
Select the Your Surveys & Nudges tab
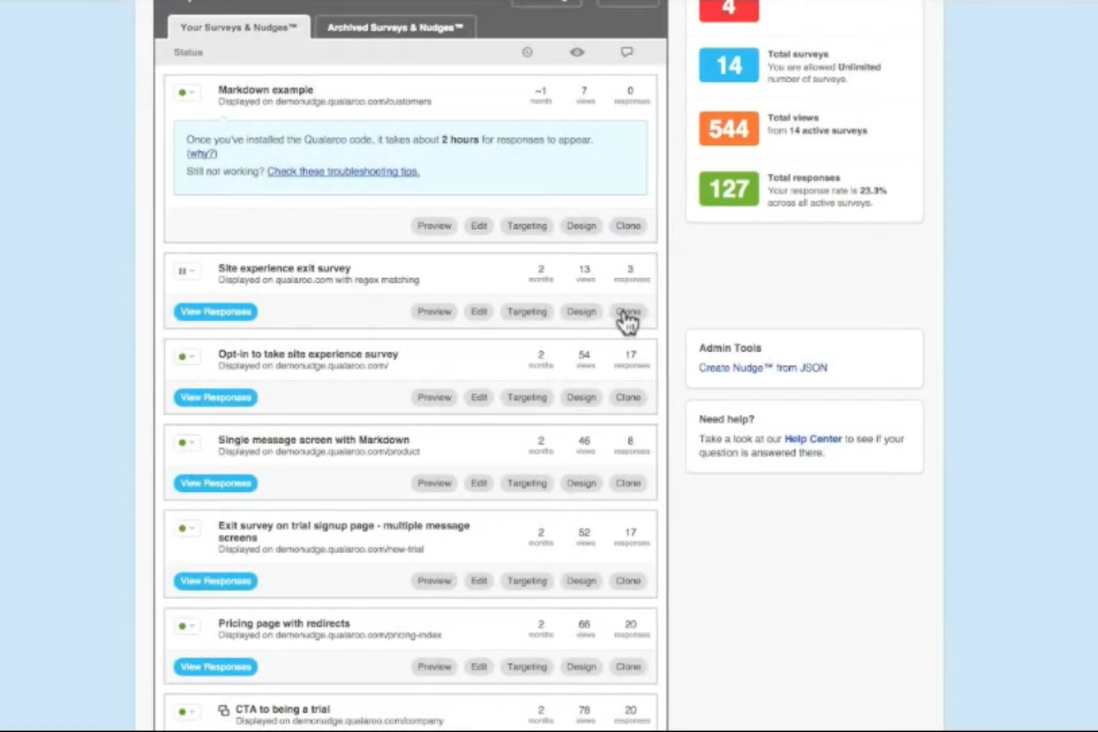coord(238,27)
